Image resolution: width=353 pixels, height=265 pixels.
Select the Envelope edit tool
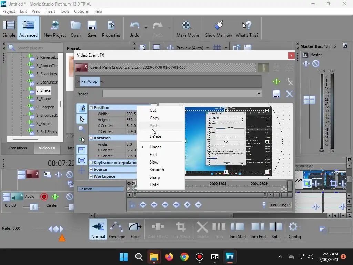click(117, 230)
